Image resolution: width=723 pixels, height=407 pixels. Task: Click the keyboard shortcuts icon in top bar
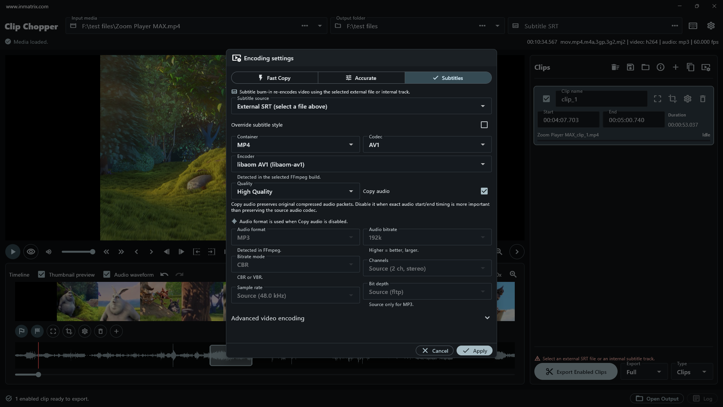(x=693, y=26)
